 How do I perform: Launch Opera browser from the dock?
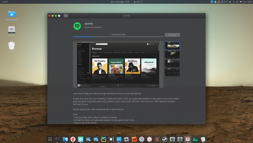[x=73, y=139]
